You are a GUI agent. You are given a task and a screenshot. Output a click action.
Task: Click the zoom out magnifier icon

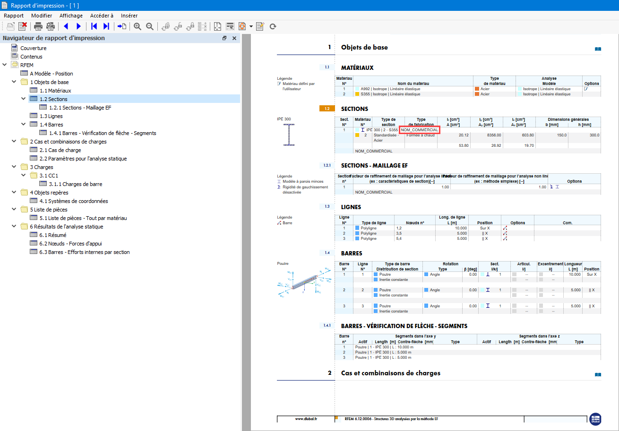[150, 26]
